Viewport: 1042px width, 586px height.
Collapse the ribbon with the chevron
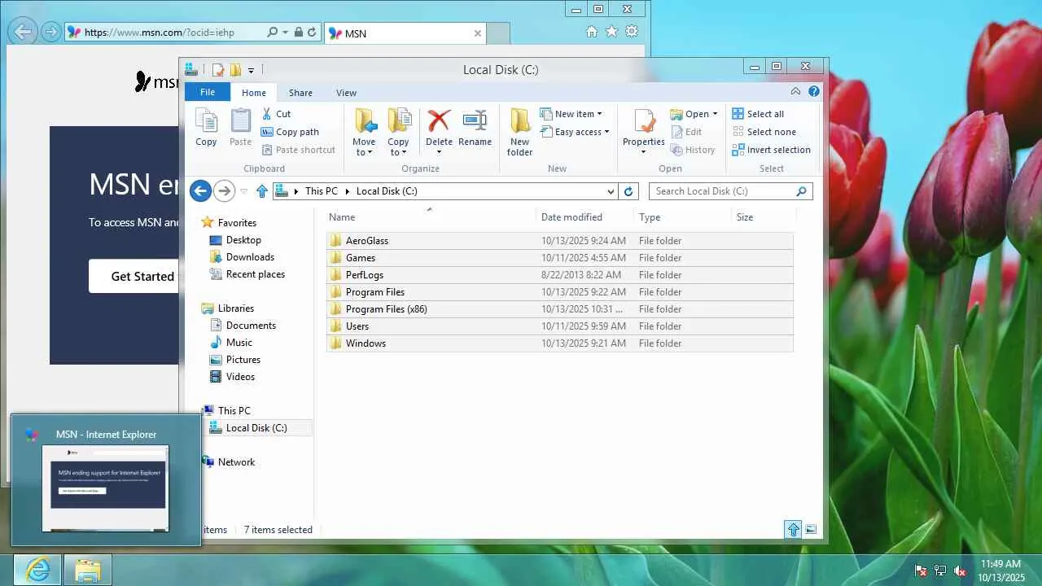[x=795, y=92]
